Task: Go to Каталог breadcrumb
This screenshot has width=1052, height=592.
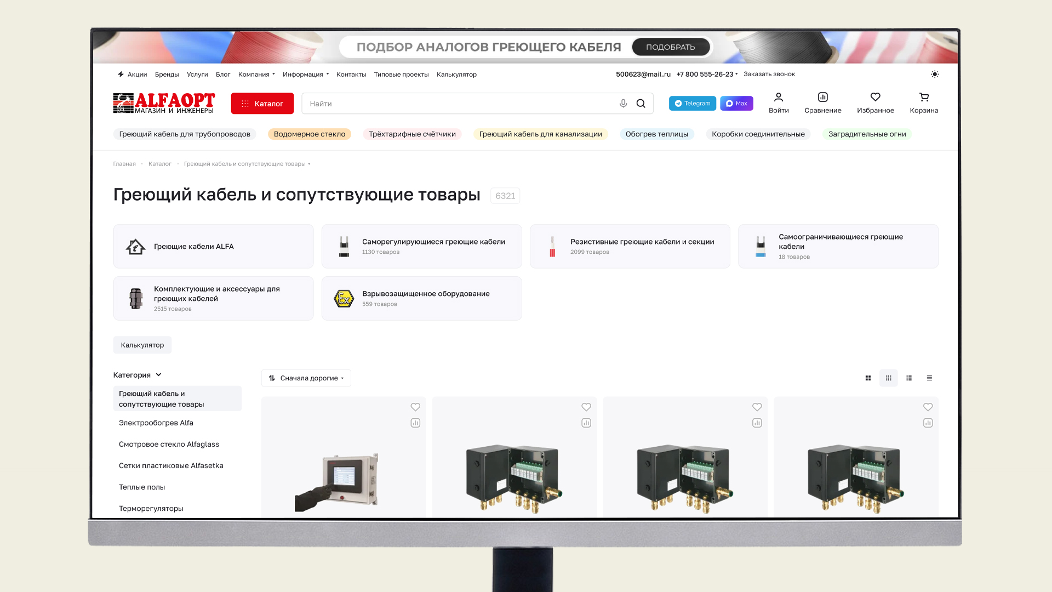Action: coord(159,164)
